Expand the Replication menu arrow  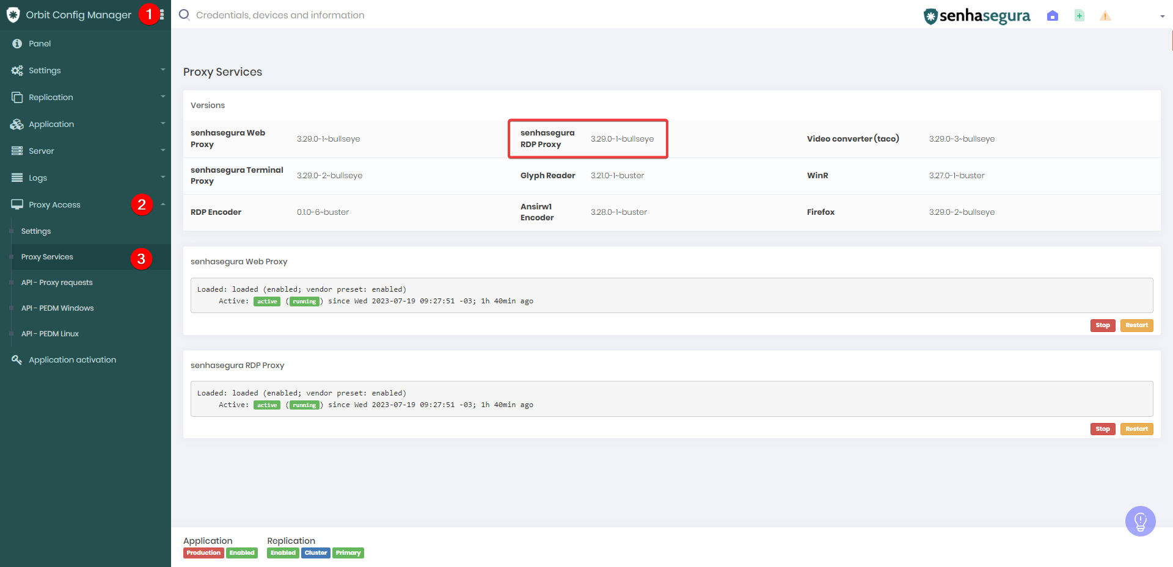click(x=163, y=96)
